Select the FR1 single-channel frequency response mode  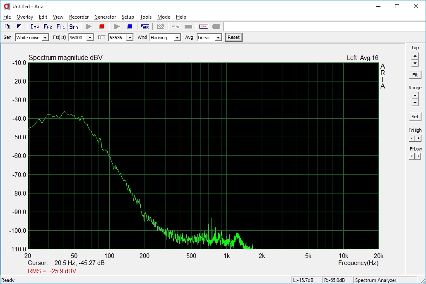60,26
